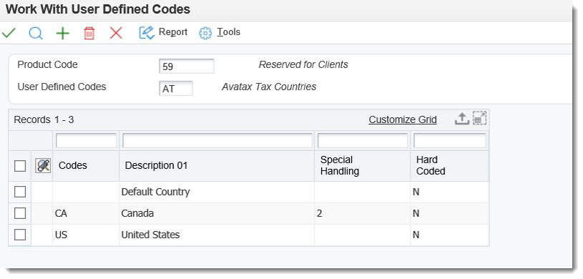Check the Canada row checkbox
This screenshot has width=583, height=279.
[x=20, y=213]
